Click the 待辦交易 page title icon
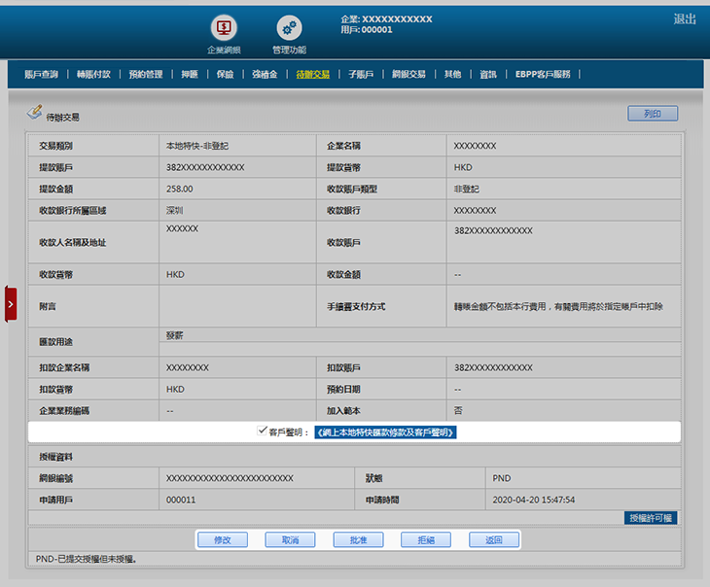Image resolution: width=710 pixels, height=587 pixels. (34, 113)
